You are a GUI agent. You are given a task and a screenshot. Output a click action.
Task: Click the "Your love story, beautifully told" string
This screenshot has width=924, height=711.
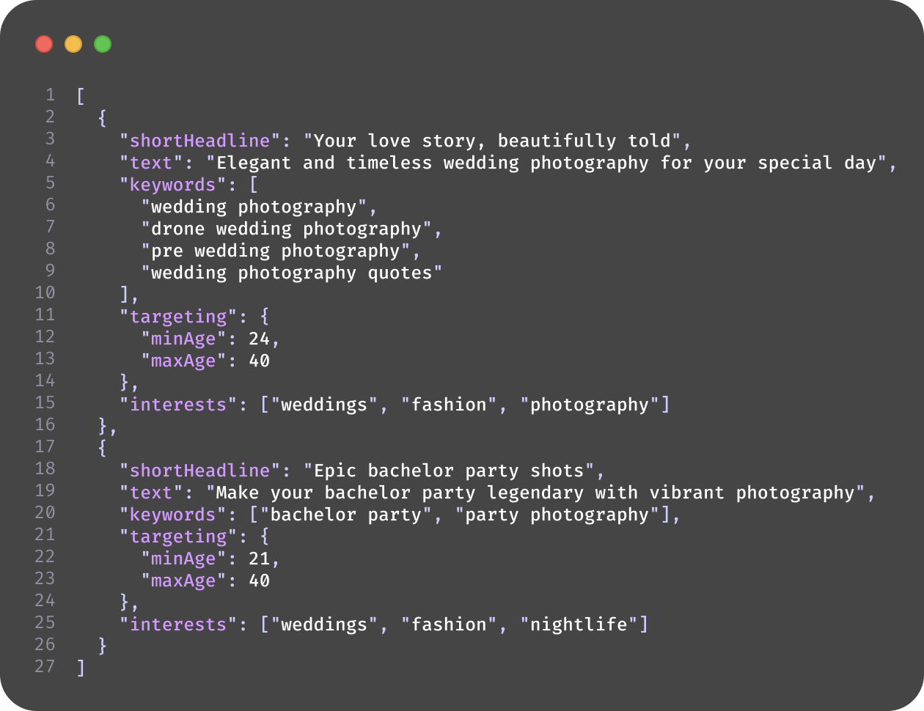(x=492, y=141)
